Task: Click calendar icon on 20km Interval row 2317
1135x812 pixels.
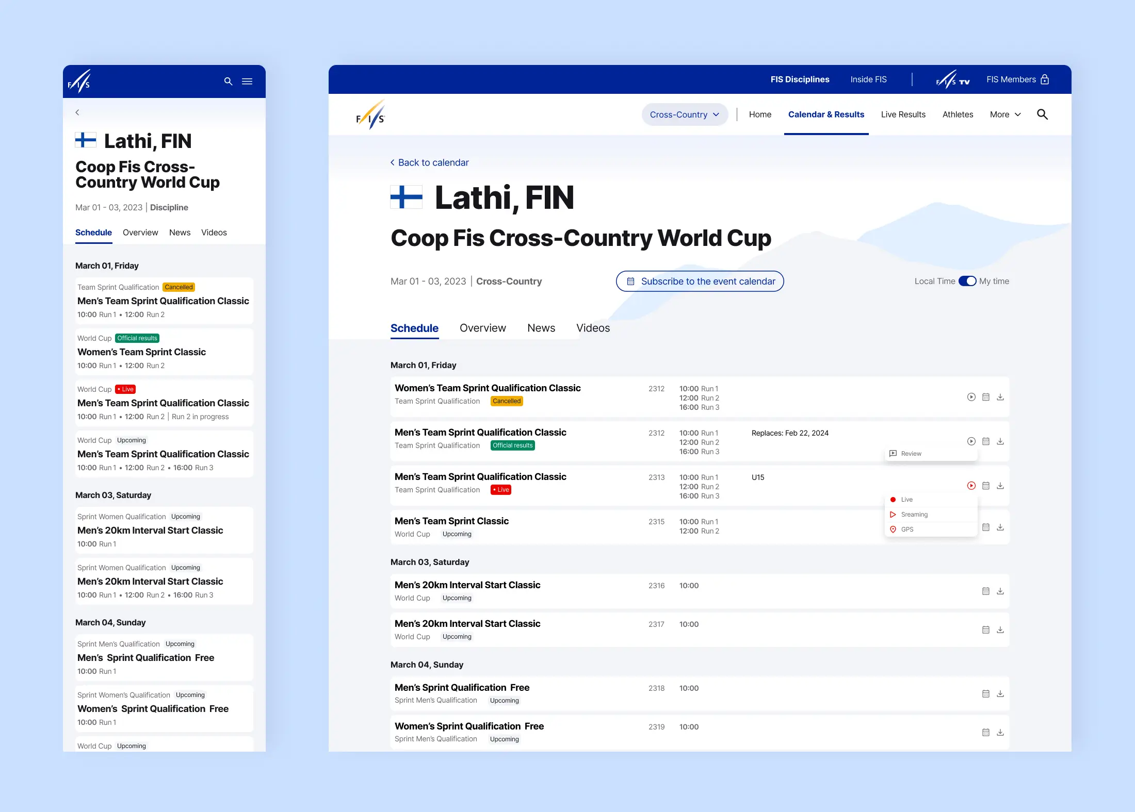Action: click(985, 630)
